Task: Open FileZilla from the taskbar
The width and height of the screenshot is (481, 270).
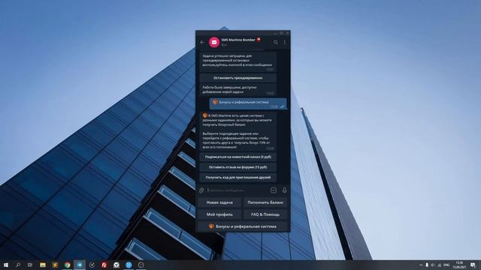Action: tap(104, 265)
